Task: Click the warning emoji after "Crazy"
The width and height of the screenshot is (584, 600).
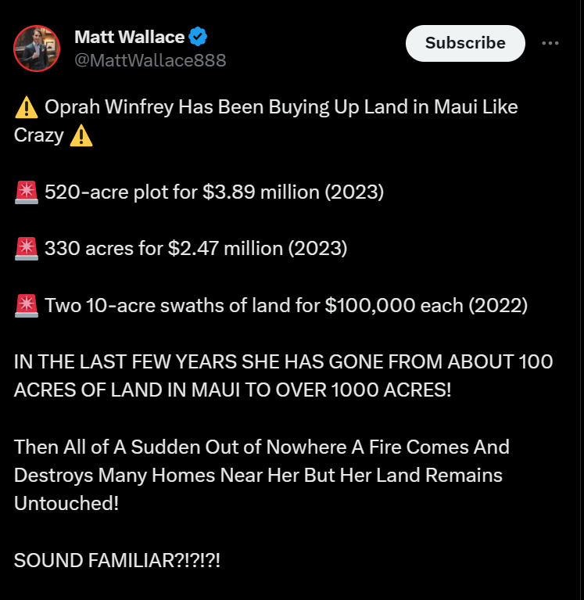Action: [x=81, y=135]
